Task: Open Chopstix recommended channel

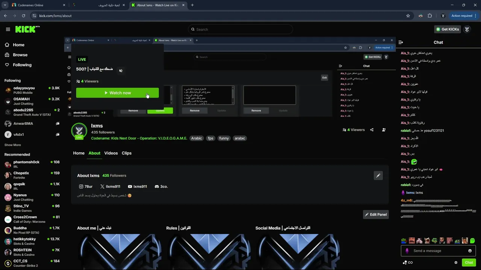Action: [x=32, y=175]
